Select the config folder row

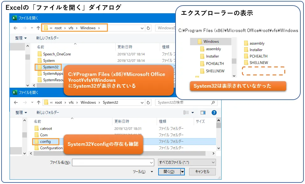(x=124, y=142)
